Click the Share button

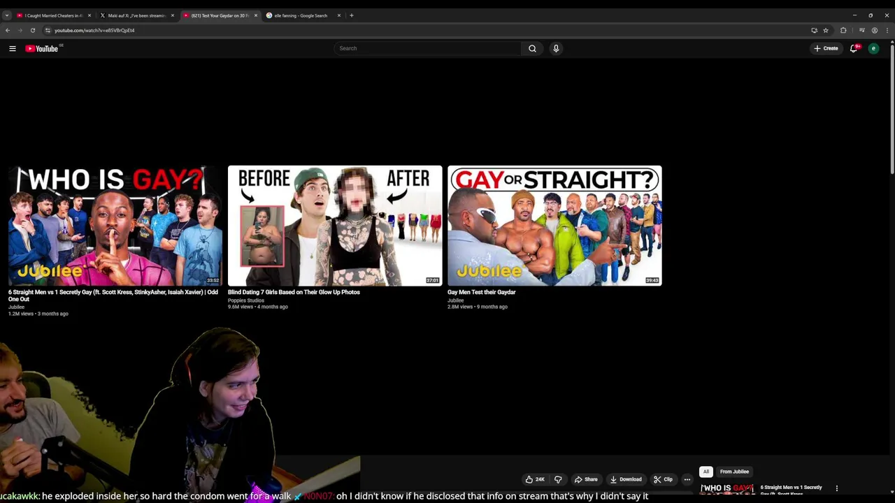click(586, 479)
